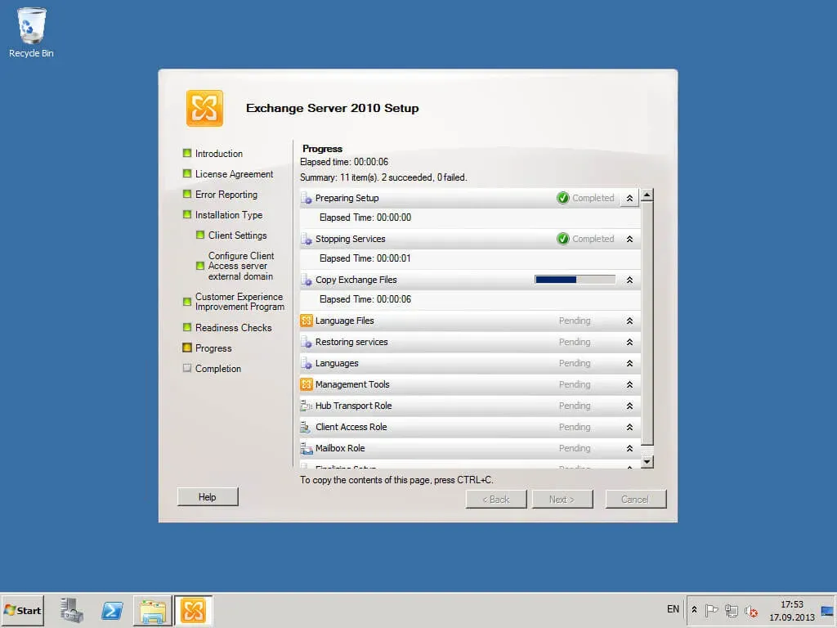Open the Start menu
Screen dimensions: 837x628
(x=22, y=610)
